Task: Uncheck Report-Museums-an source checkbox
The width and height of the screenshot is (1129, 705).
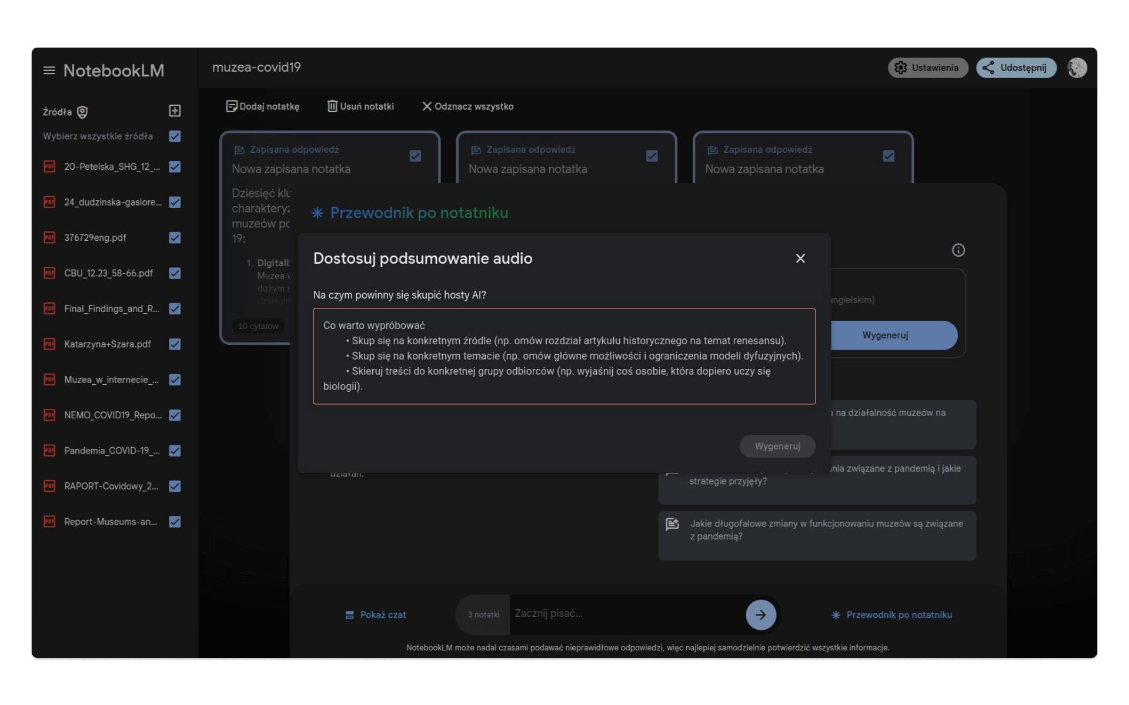Action: point(175,522)
